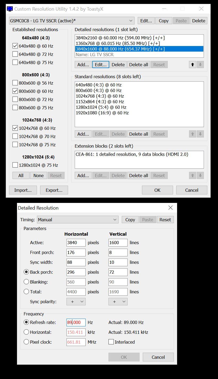Click the Import... button
This screenshot has height=379, width=218.
click(23, 190)
